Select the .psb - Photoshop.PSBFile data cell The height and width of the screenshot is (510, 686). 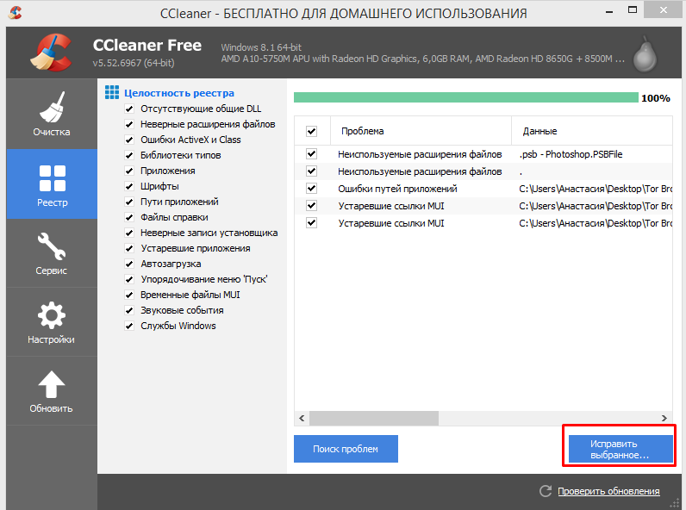pyautogui.click(x=571, y=154)
